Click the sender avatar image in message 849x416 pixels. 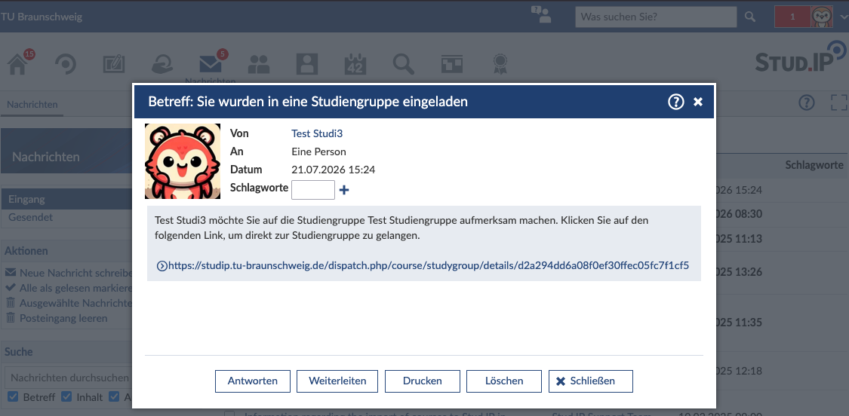tap(183, 161)
